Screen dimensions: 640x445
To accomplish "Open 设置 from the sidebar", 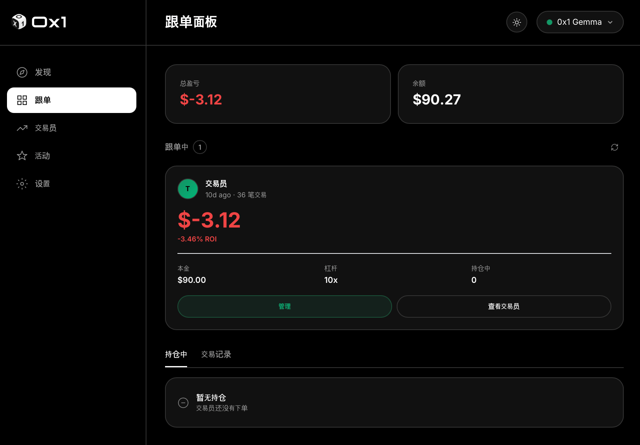I will pyautogui.click(x=72, y=184).
